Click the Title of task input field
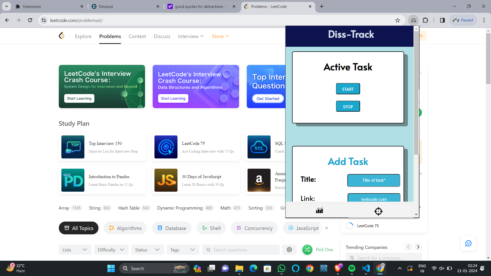 (373, 180)
